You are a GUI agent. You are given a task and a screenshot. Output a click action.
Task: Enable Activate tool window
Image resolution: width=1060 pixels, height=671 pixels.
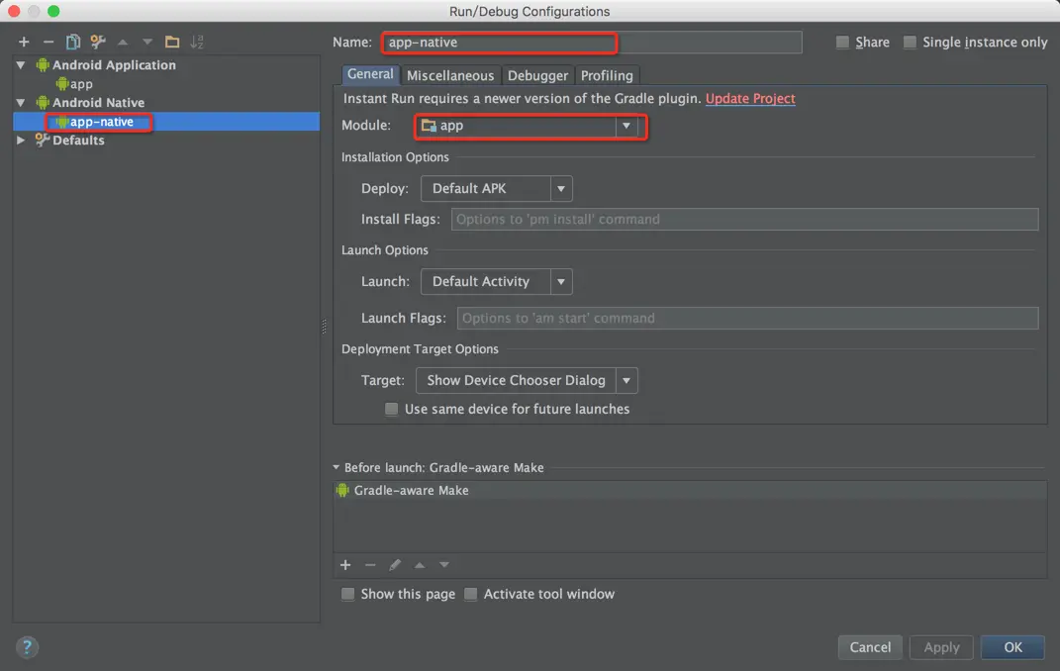(470, 594)
